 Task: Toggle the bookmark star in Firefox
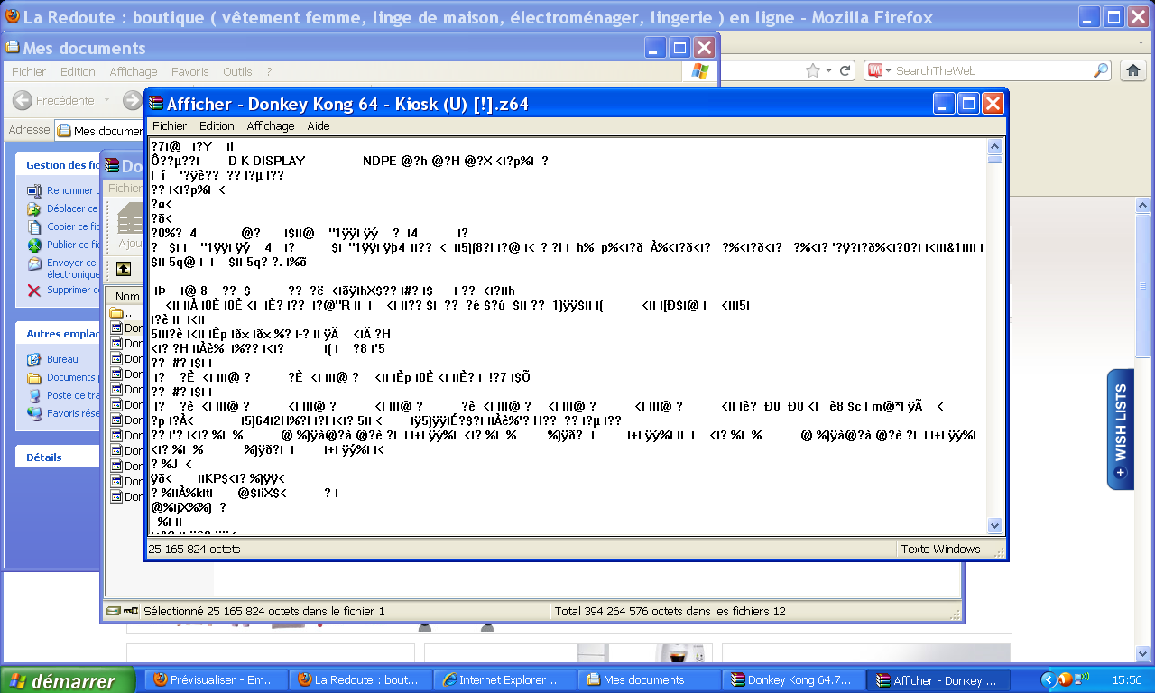pyautogui.click(x=812, y=70)
